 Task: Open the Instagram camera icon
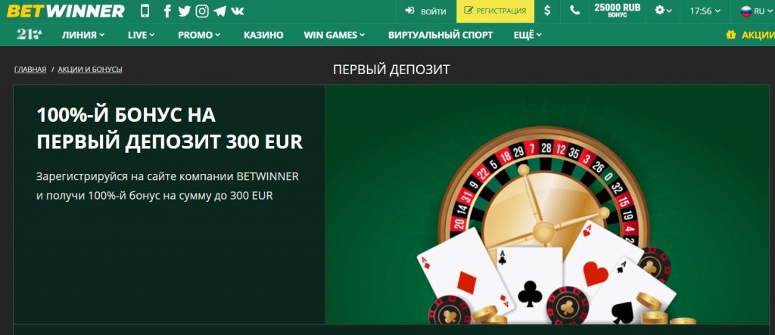[202, 11]
